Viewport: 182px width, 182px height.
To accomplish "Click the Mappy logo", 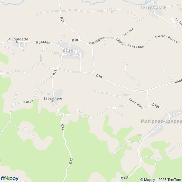I will pos(10,179).
